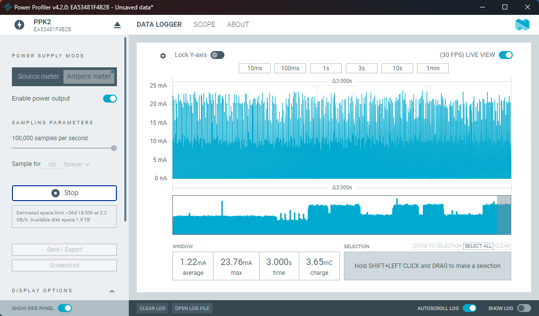
Task: Enable the Show Log switch
Action: [524, 308]
